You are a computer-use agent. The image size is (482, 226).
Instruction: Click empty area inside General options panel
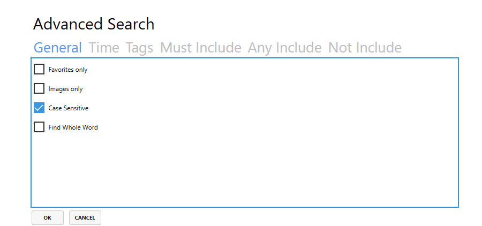277,138
